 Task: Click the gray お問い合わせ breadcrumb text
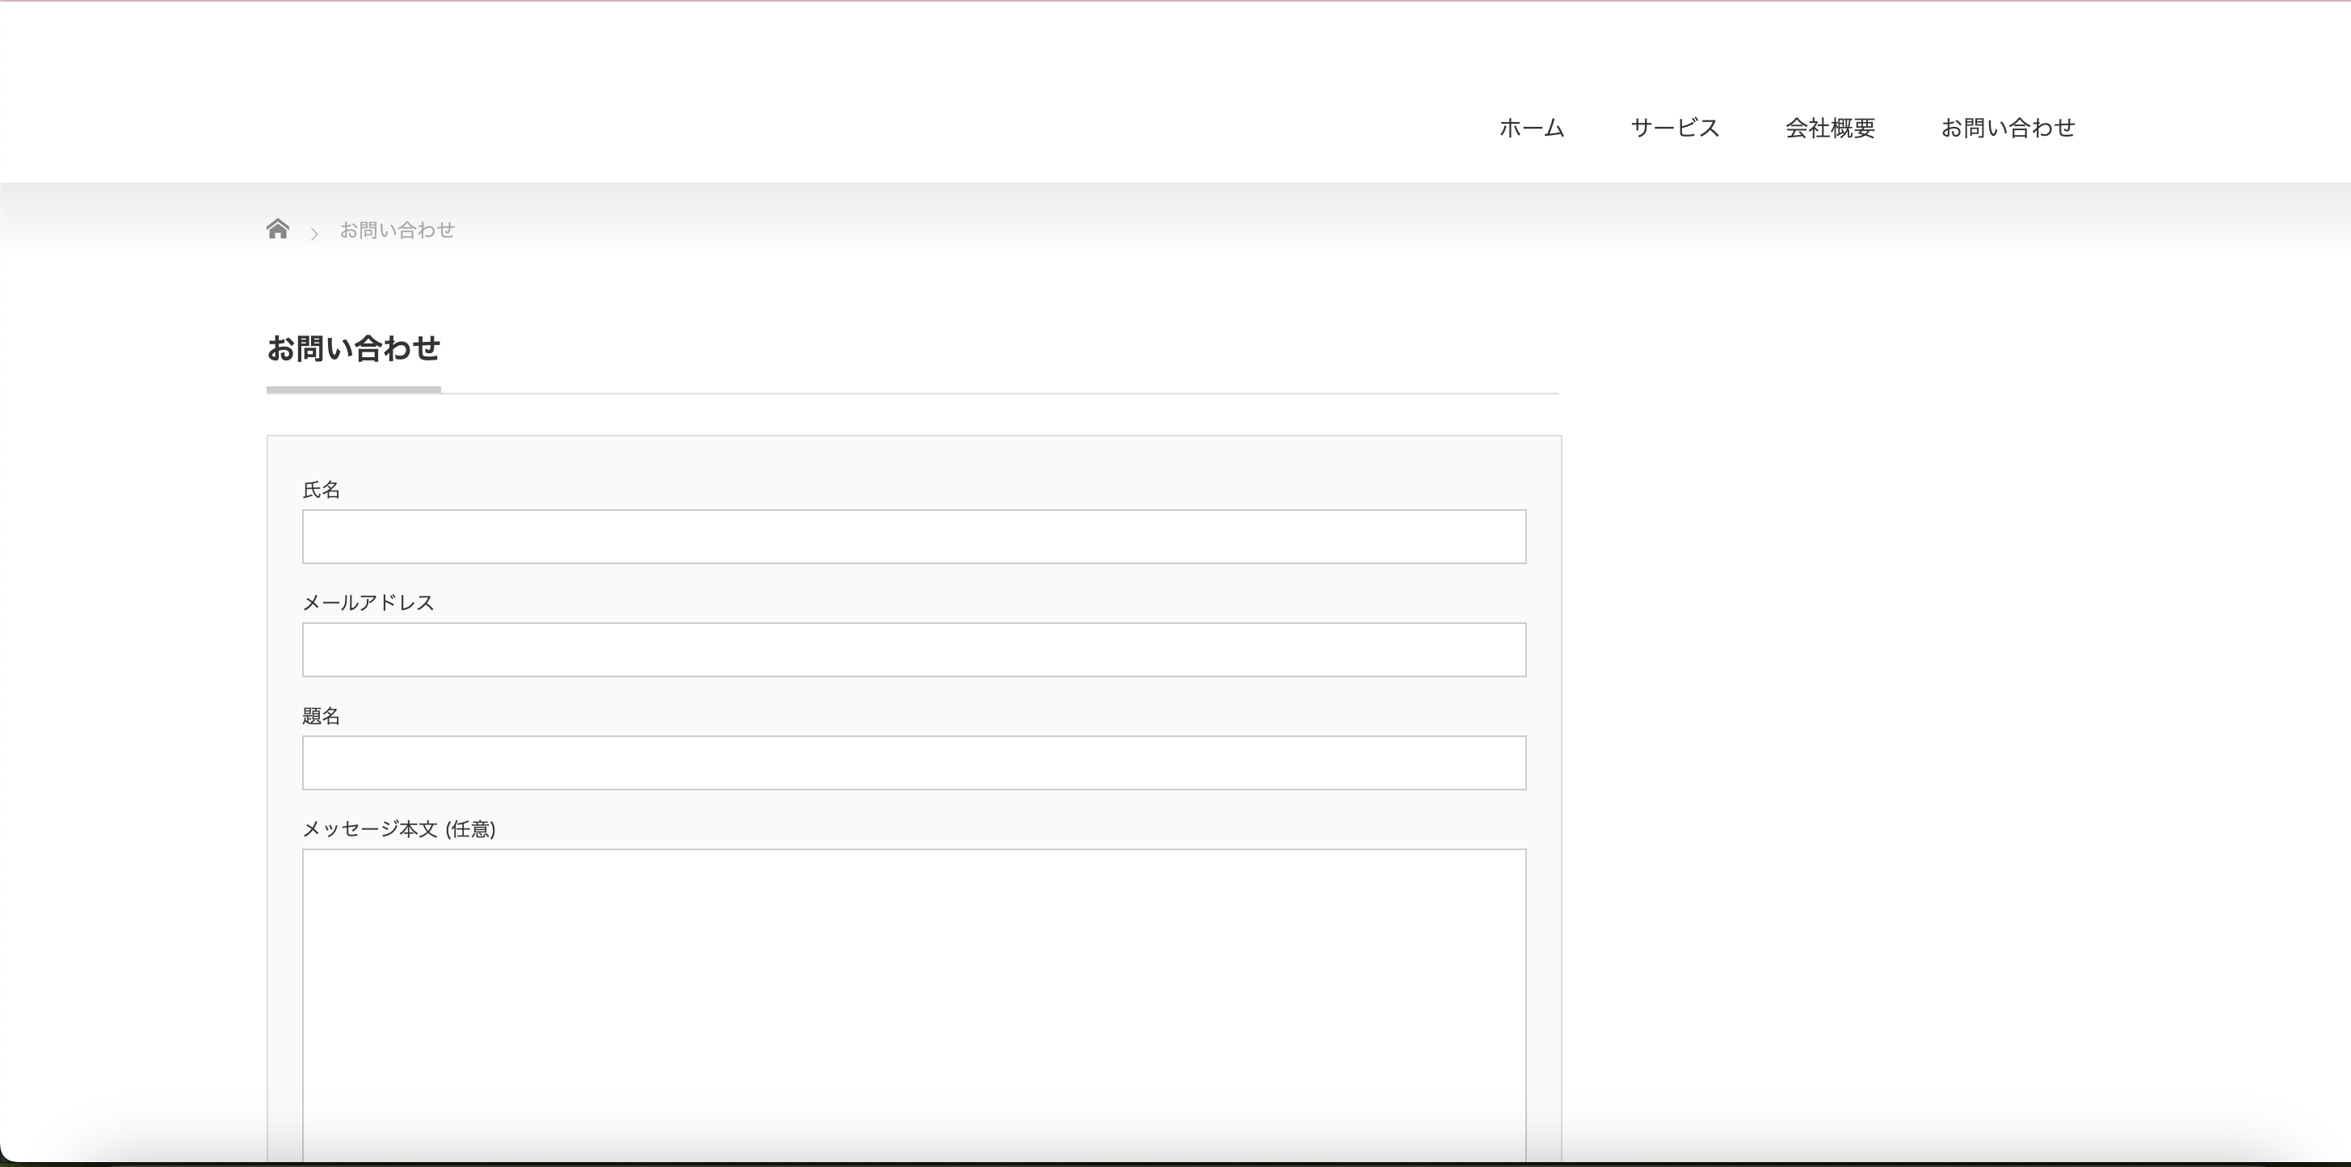(397, 230)
